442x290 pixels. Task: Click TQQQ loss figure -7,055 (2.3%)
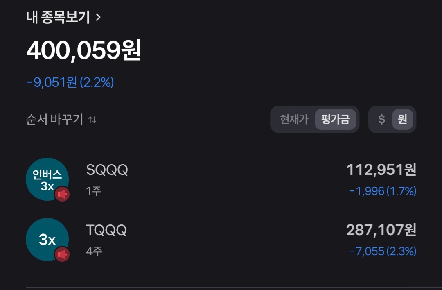[383, 251]
